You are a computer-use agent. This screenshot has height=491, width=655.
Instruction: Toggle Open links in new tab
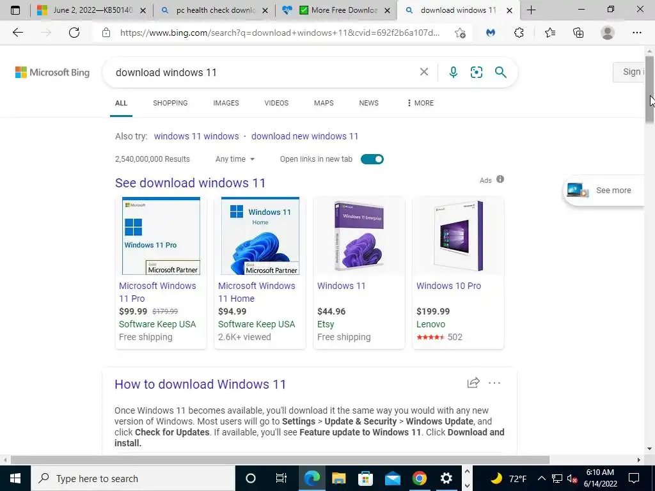tap(372, 159)
